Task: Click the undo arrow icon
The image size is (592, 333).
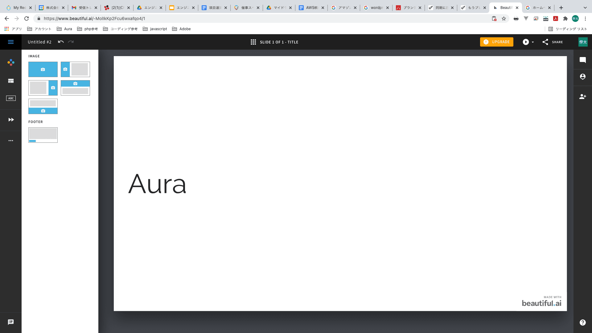Action: [61, 42]
